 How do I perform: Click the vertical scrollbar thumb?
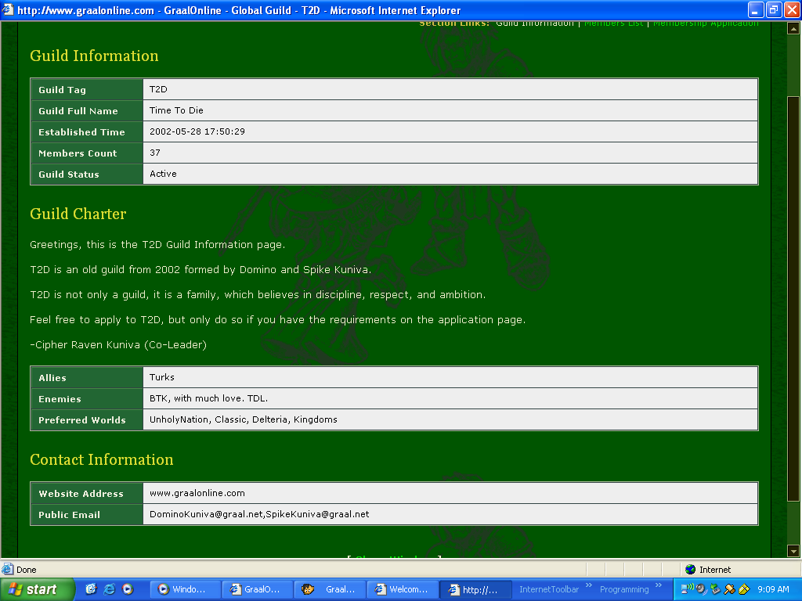tap(793, 299)
